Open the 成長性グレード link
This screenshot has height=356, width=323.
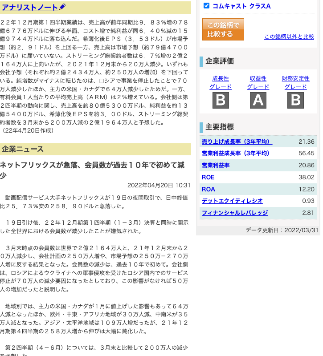[x=221, y=83]
